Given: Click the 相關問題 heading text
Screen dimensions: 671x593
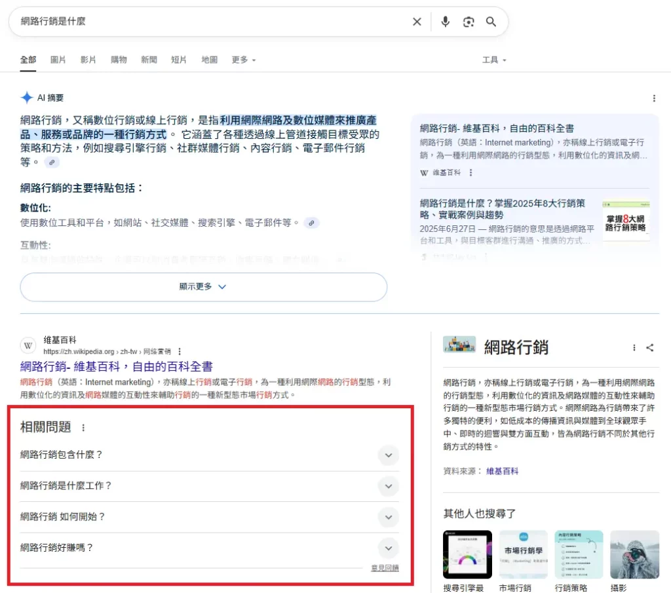Looking at the screenshot, I should (x=45, y=427).
